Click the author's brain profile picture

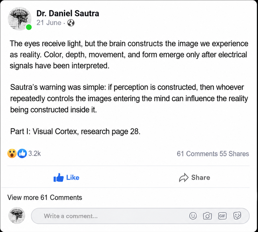[x=20, y=19]
